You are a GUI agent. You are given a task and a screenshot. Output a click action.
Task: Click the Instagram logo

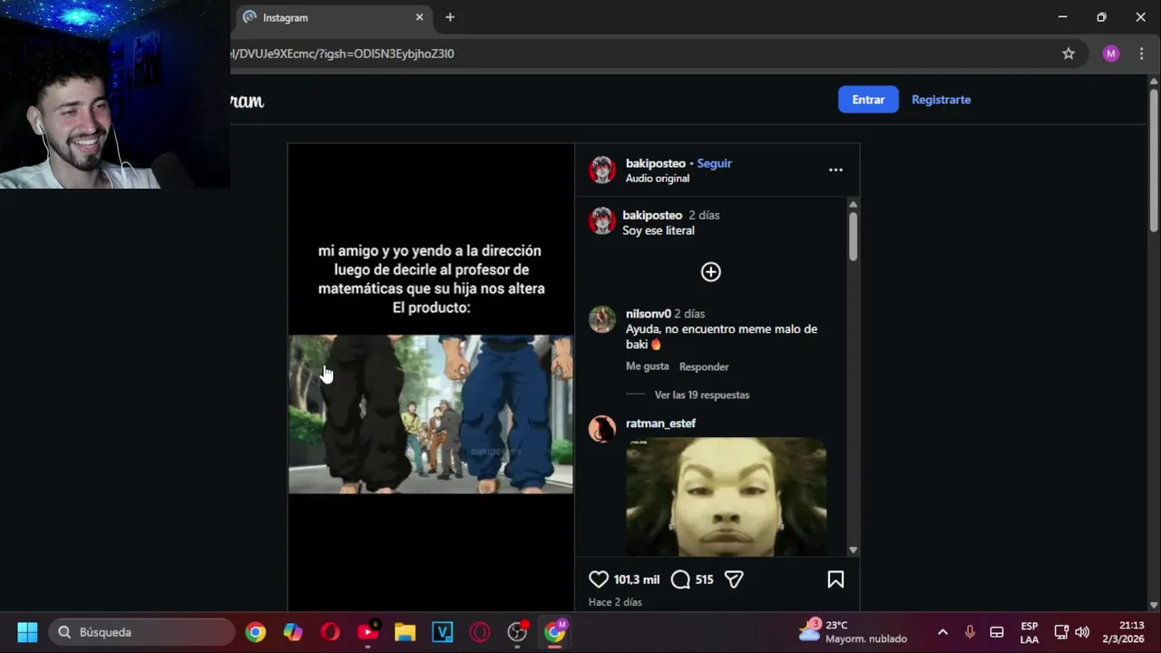(x=247, y=101)
